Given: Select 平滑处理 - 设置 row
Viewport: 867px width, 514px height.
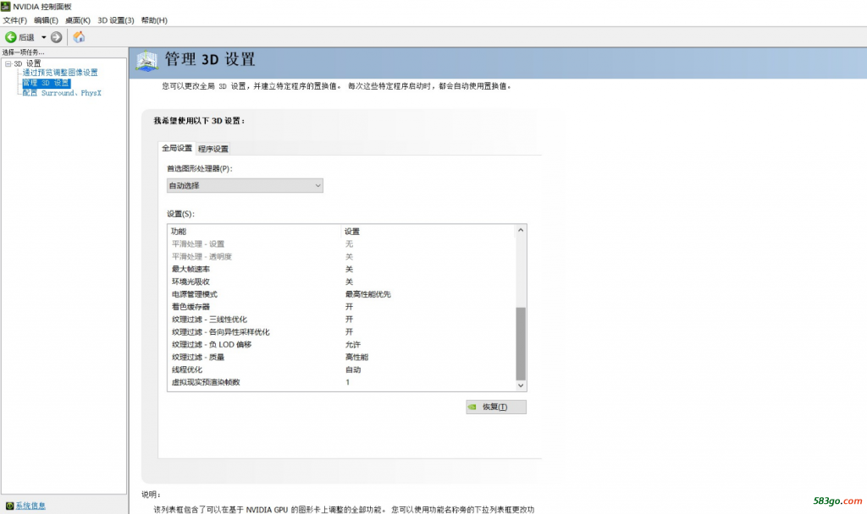Looking at the screenshot, I should point(341,244).
